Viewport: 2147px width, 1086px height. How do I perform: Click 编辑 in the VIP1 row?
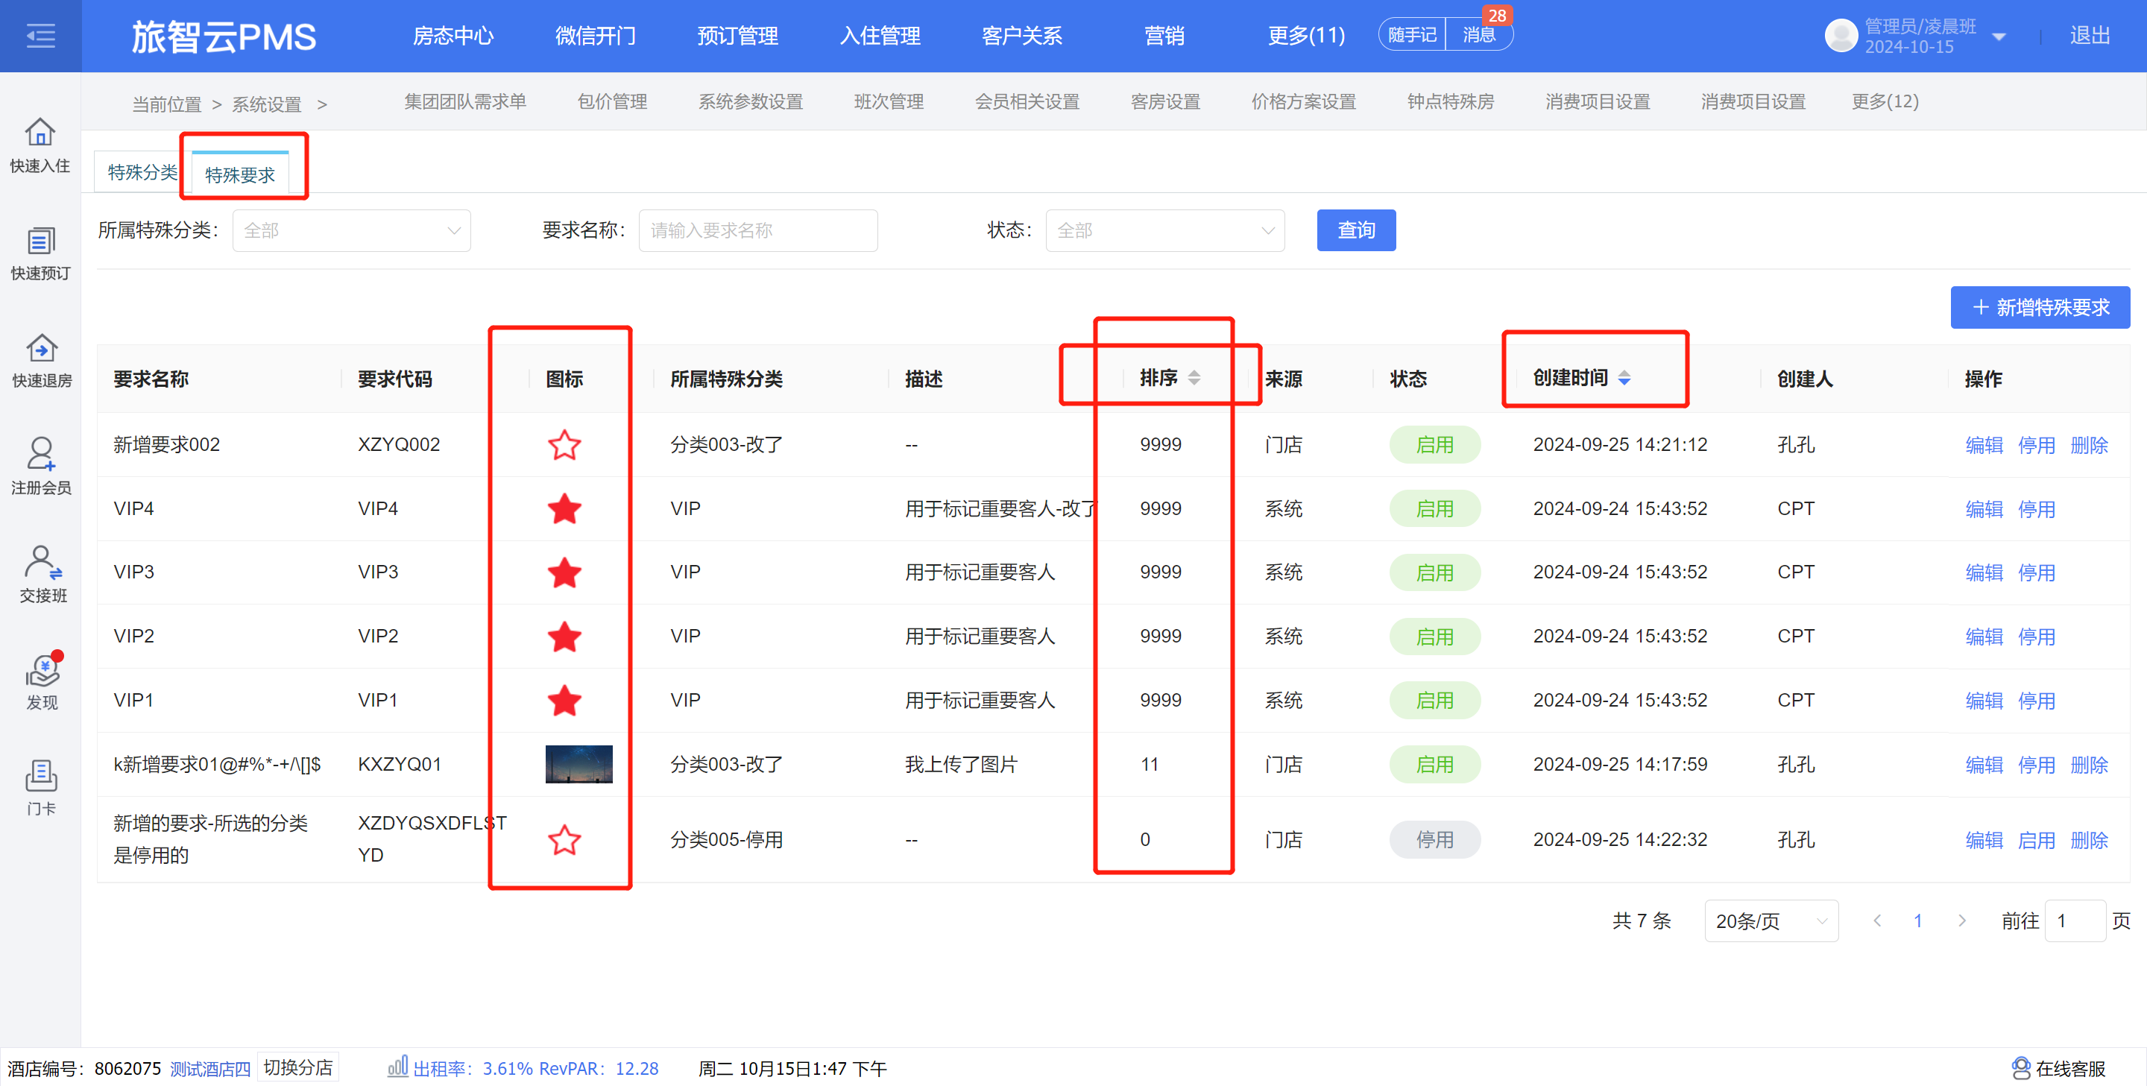pos(1984,700)
